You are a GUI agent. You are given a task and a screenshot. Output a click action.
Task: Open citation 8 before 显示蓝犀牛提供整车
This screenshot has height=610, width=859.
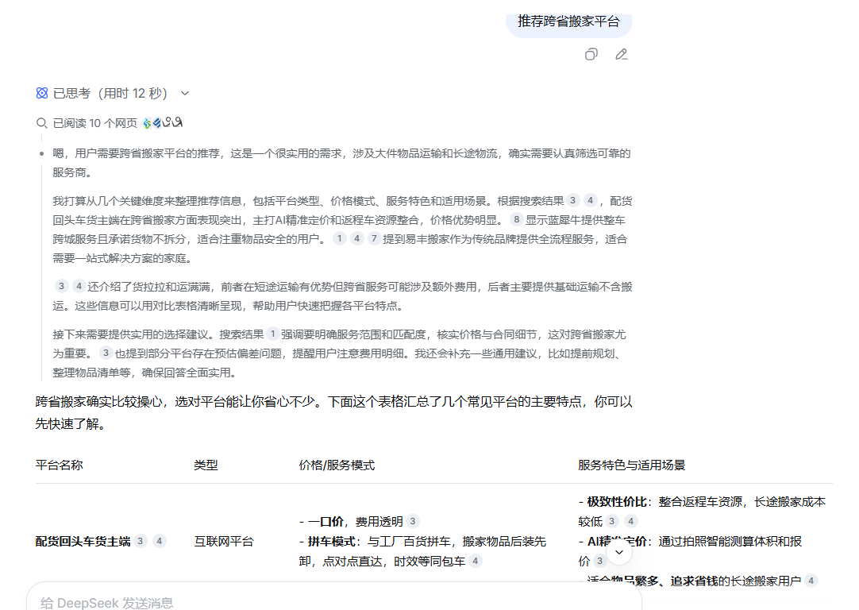(516, 220)
